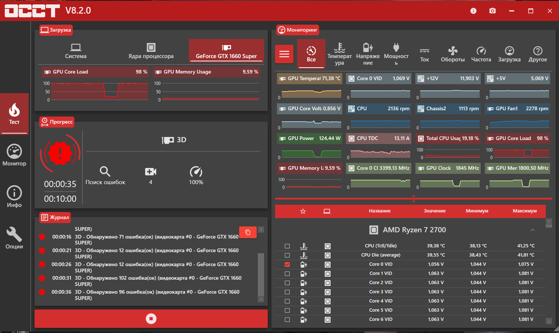Image resolution: width=559 pixels, height=333 pixels.
Task: Sort by the Название column header
Action: coord(380,211)
